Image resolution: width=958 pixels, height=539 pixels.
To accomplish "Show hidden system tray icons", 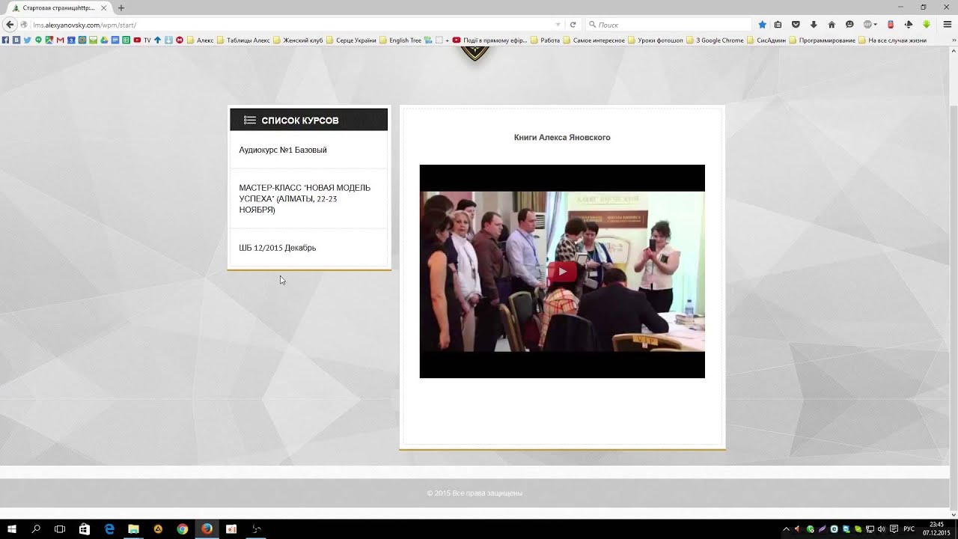I will (786, 529).
